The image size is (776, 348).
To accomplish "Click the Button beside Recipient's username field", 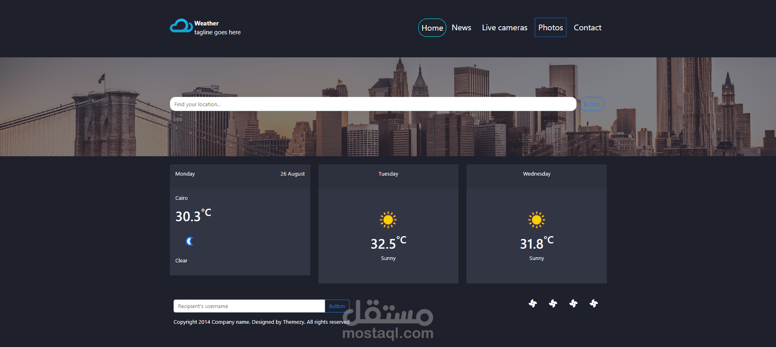I will point(337,306).
